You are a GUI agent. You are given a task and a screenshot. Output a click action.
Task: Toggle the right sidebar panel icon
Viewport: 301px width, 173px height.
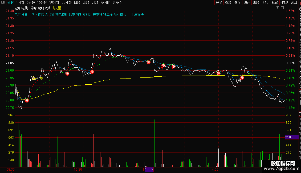(283, 8)
